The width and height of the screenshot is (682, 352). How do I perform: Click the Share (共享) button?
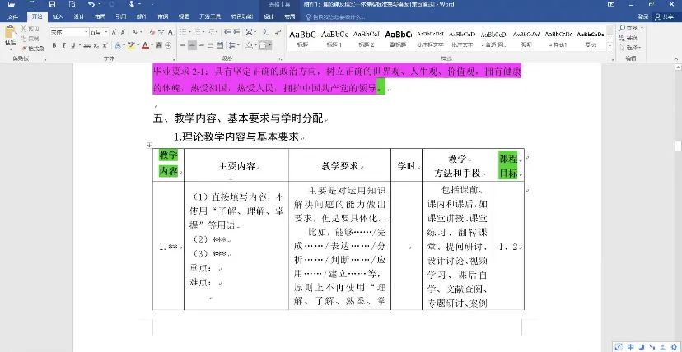[664, 17]
